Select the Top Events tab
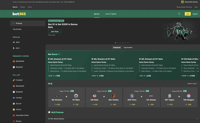200x123 pixels. [128, 48]
